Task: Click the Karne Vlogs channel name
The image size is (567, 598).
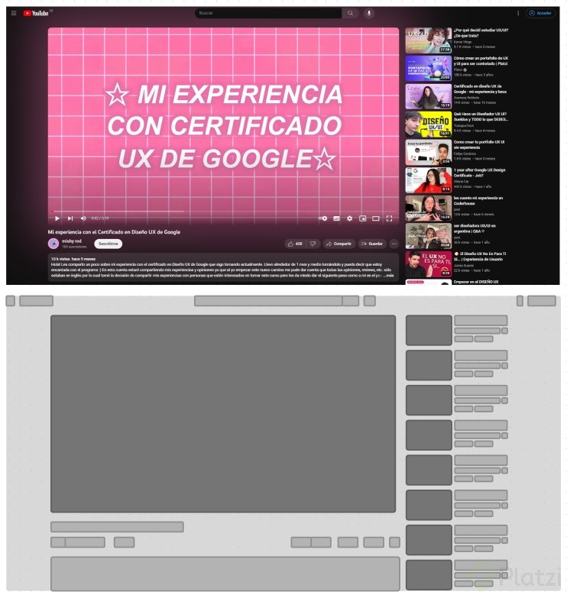Action: pos(463,42)
